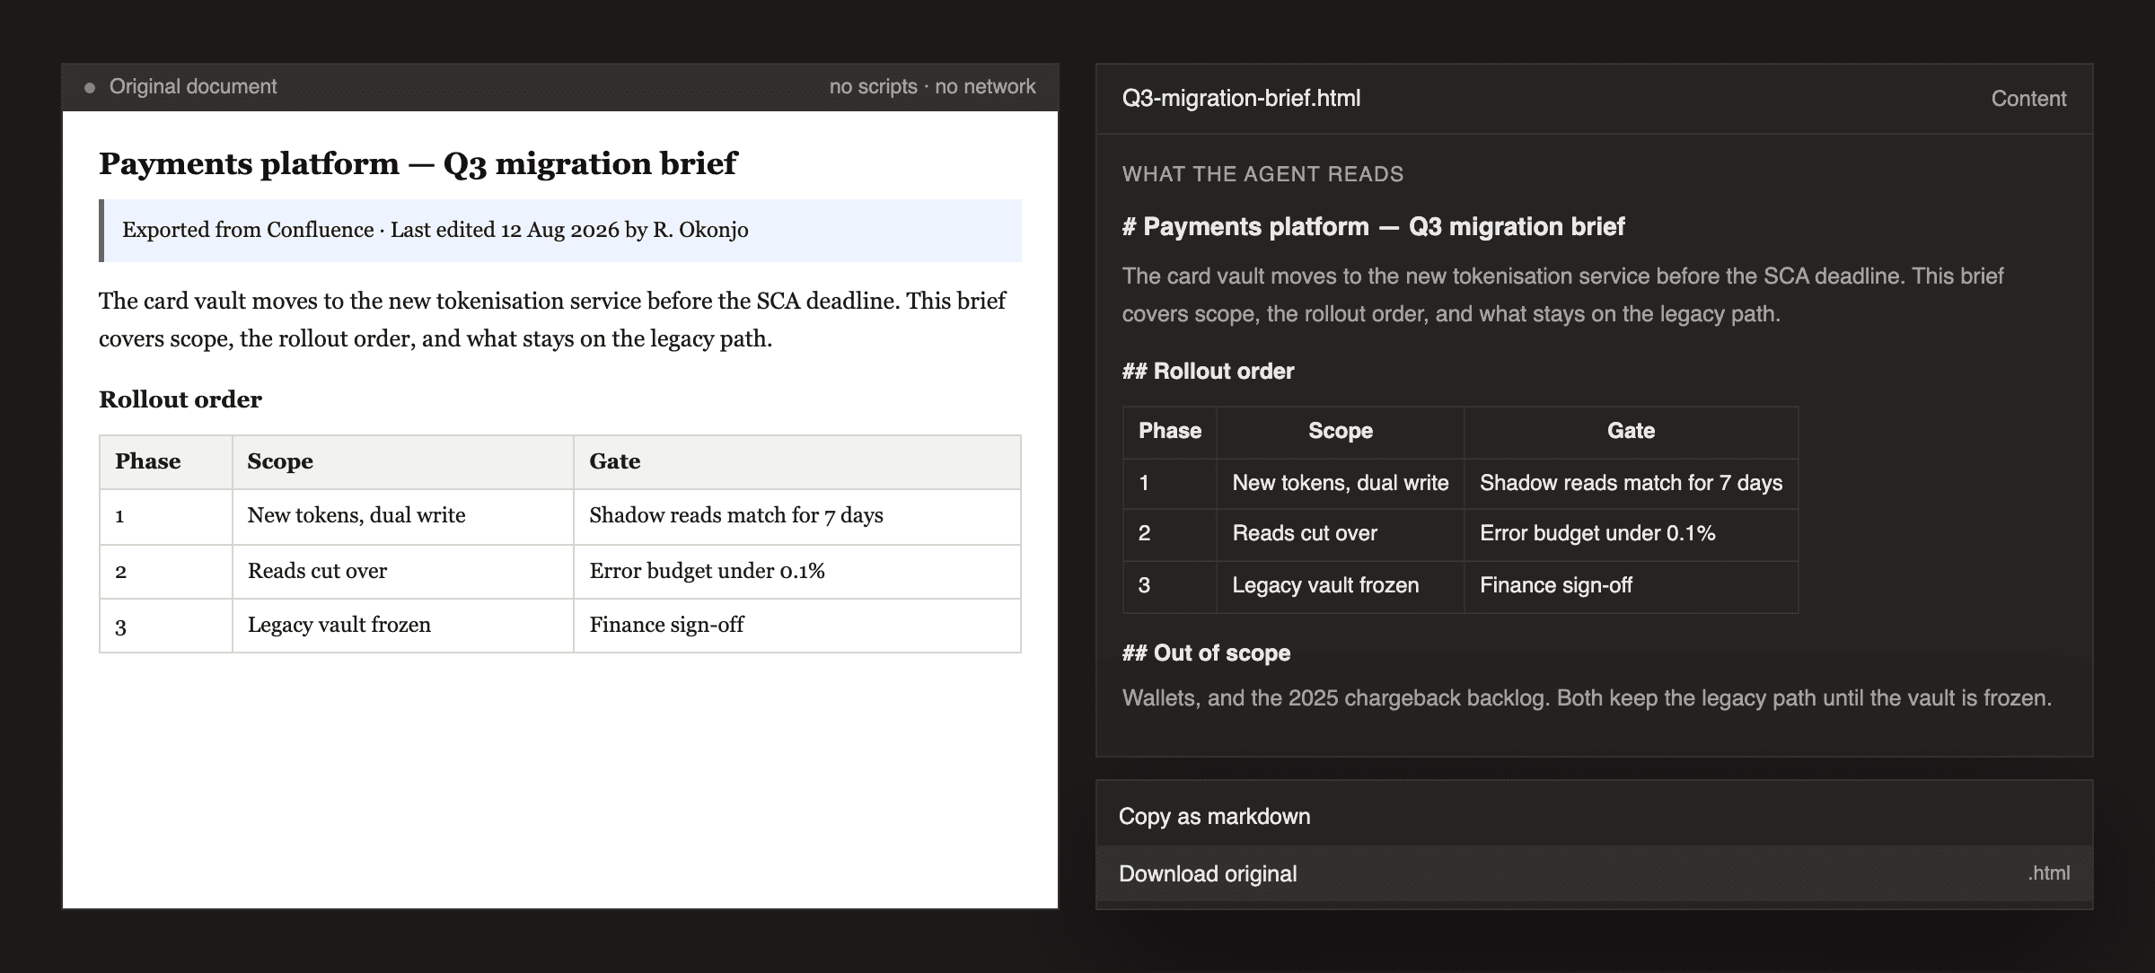The height and width of the screenshot is (973, 2155).
Task: Select the Content label in header
Action: 2028,99
